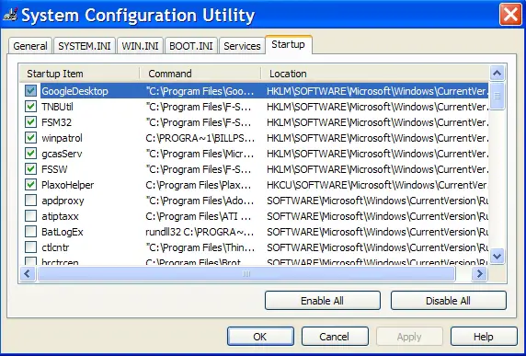Enable the apdproxy startup checkbox
The height and width of the screenshot is (356, 526).
pos(31,201)
